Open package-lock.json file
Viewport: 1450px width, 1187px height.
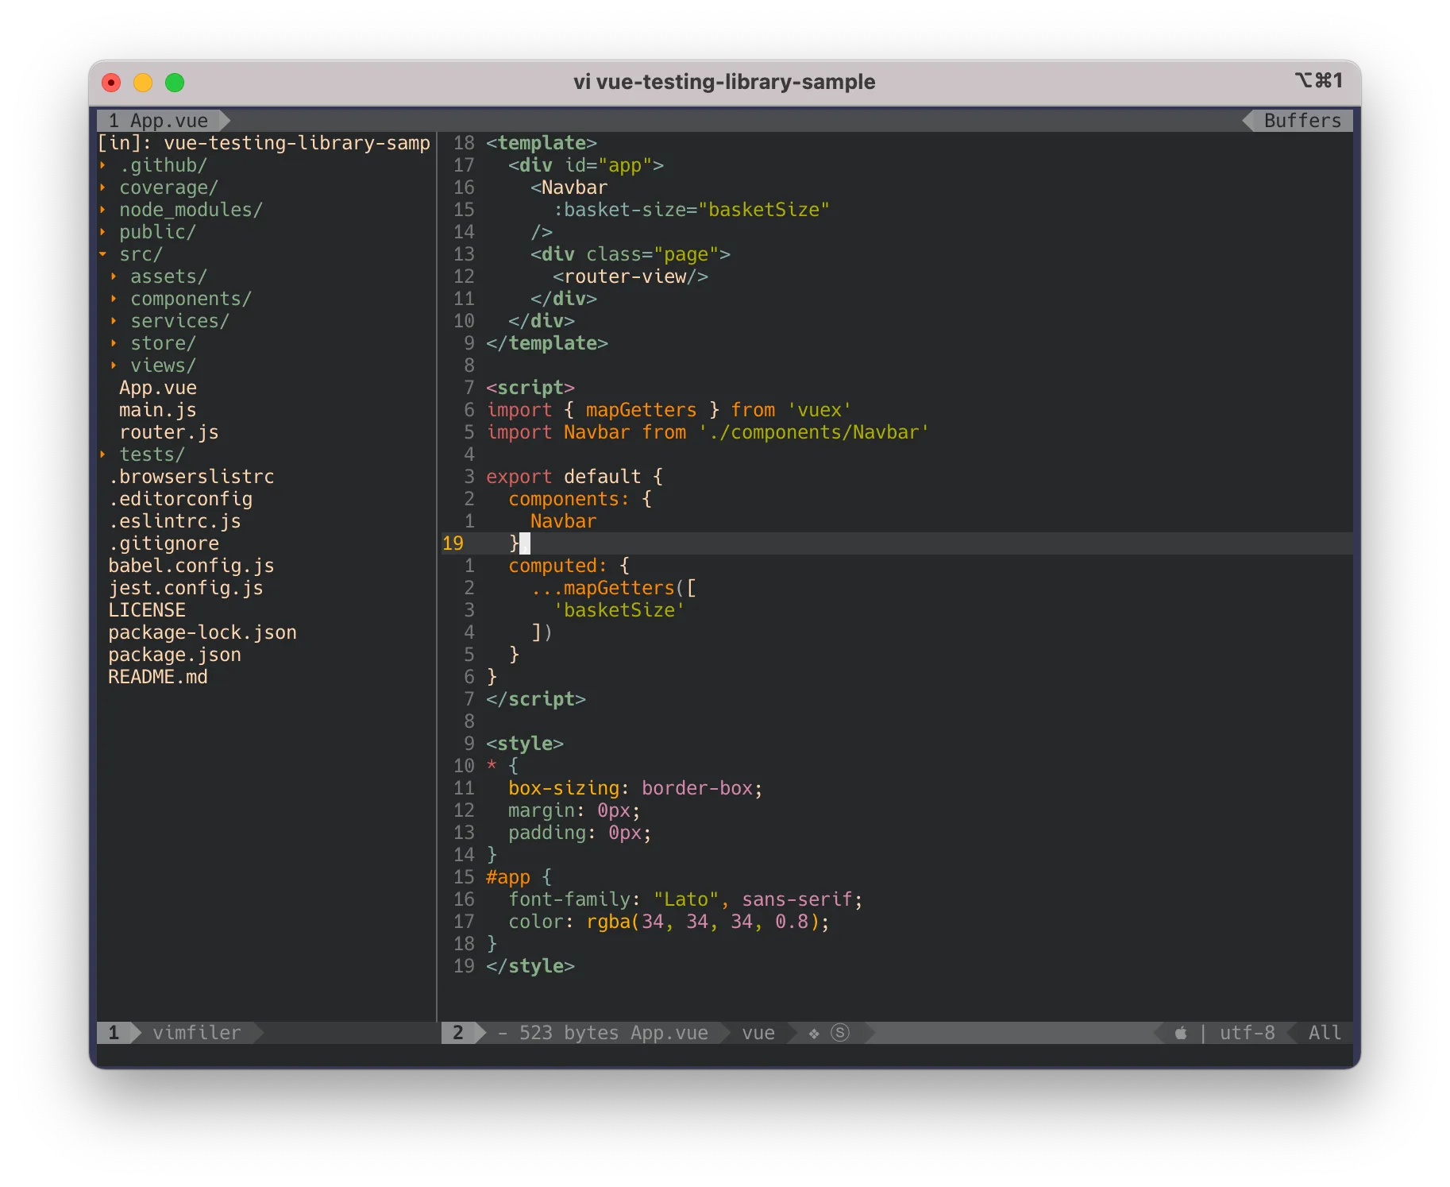(x=202, y=632)
